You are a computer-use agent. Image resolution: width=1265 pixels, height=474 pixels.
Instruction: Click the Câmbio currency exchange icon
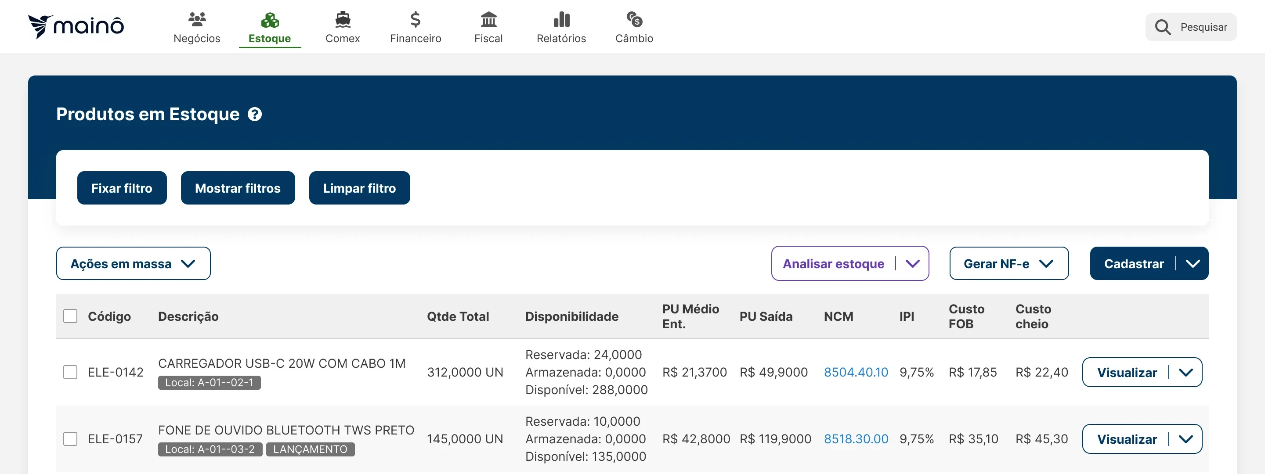(634, 20)
